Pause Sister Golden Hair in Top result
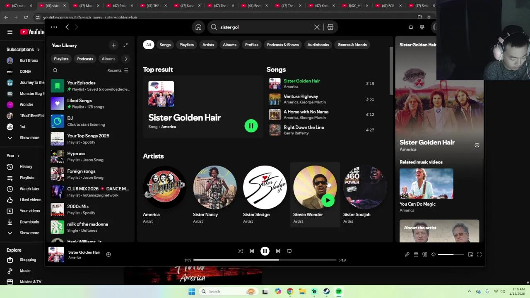The height and width of the screenshot is (298, 530). tap(251, 126)
